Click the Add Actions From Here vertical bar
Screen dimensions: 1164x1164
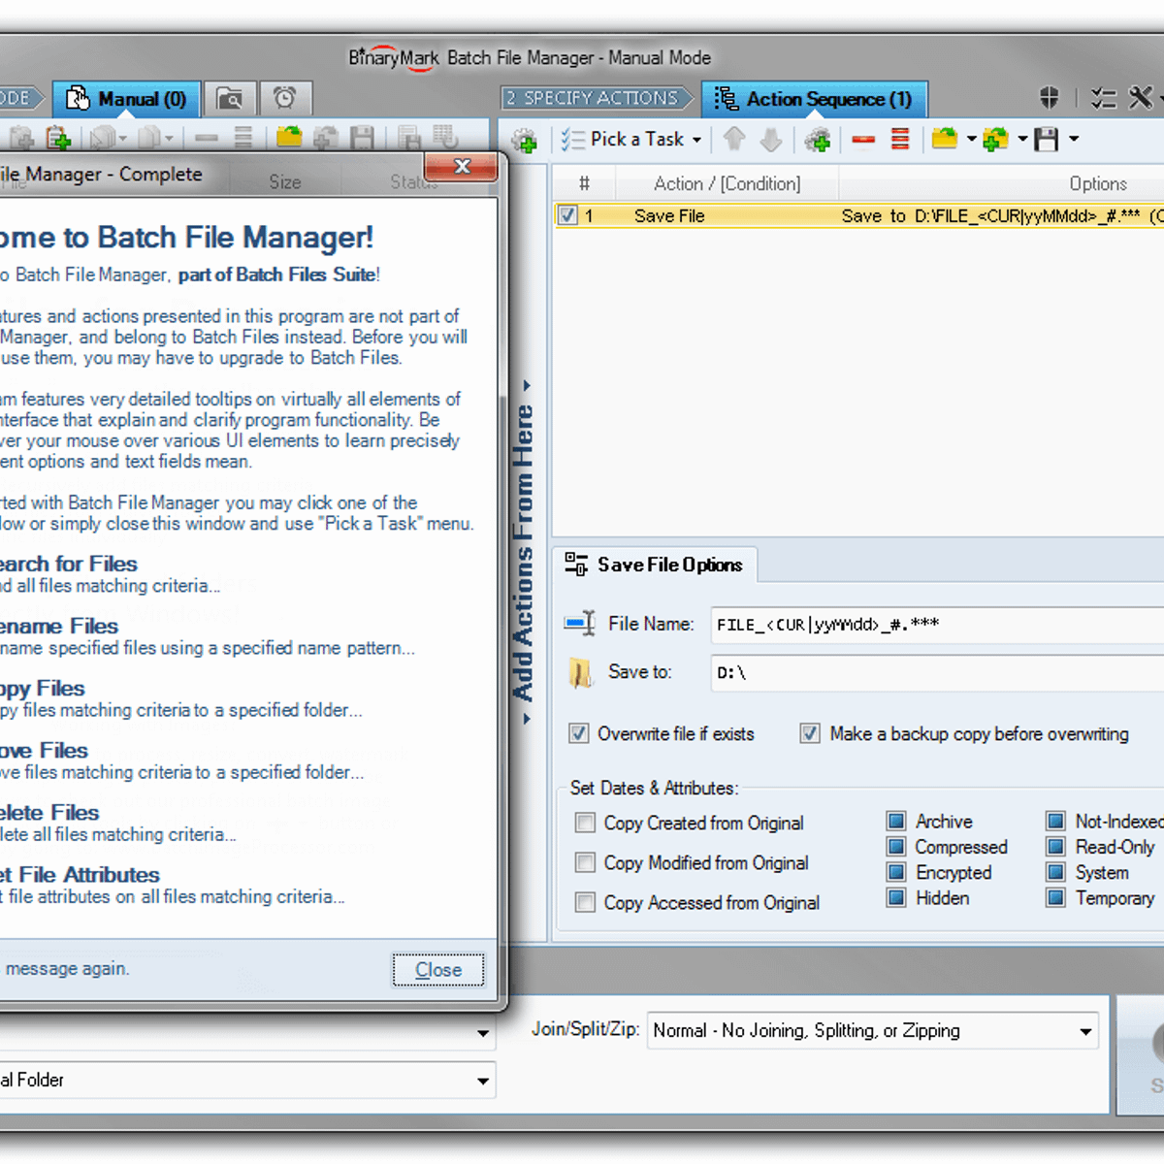pyautogui.click(x=524, y=553)
